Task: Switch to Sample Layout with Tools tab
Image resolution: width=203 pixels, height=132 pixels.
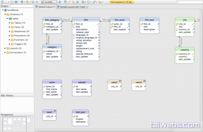Action: coord(72,7)
